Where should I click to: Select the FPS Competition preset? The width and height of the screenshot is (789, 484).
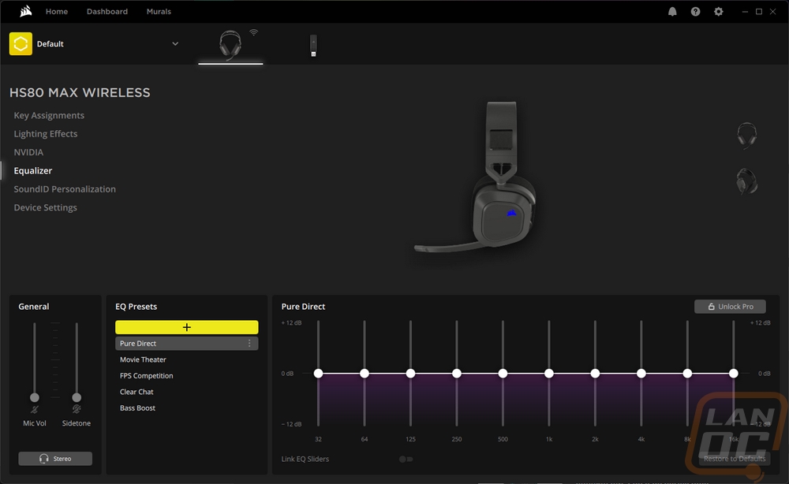point(147,376)
